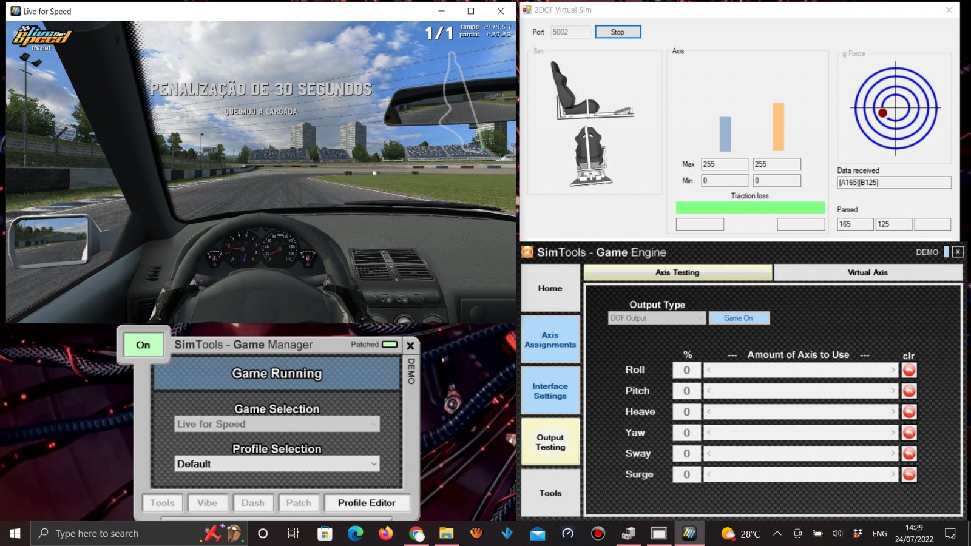The width and height of the screenshot is (971, 546).
Task: Click the Dash button in Game Manager
Action: pos(252,503)
